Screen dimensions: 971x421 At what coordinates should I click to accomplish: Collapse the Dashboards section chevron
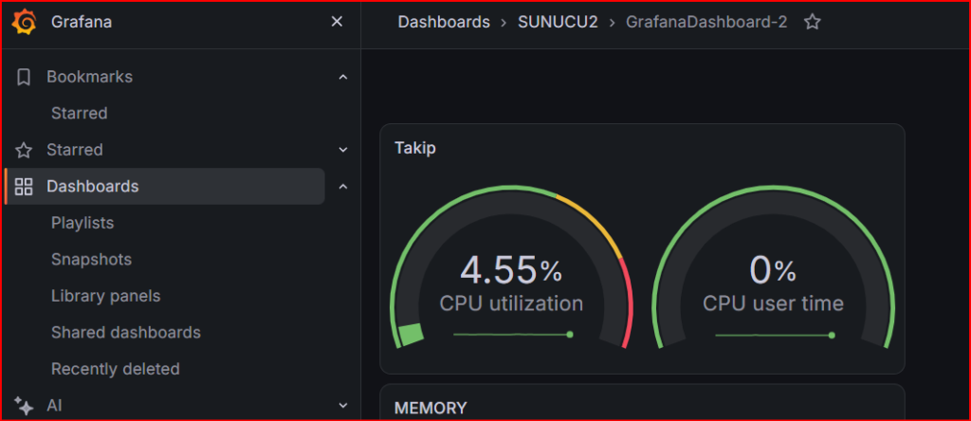point(343,187)
